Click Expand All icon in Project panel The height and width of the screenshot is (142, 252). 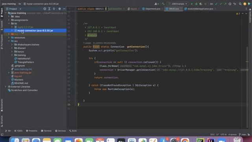tap(49, 9)
